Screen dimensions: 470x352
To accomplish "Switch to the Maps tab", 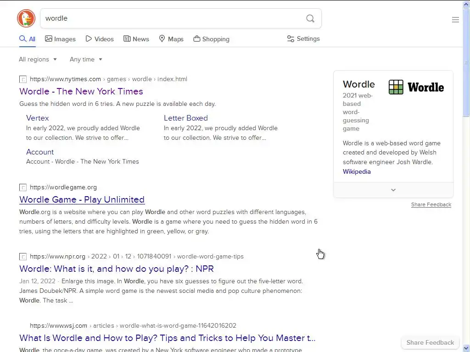I will [x=171, y=39].
